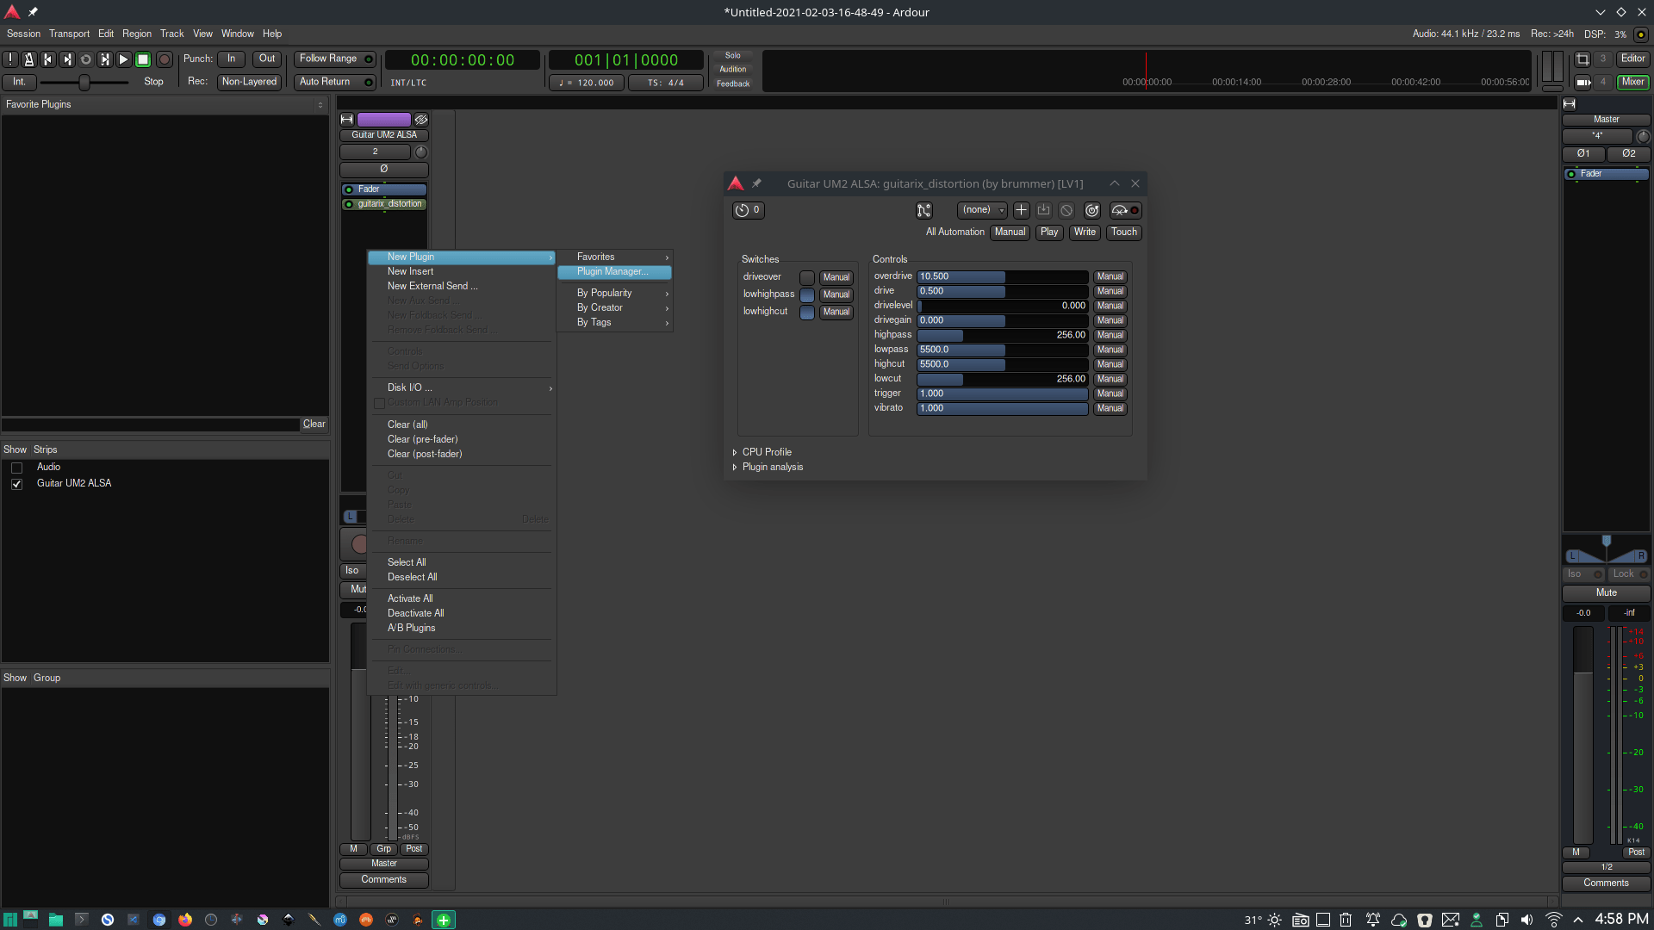
Task: Click the Play transport button
Action: (123, 59)
